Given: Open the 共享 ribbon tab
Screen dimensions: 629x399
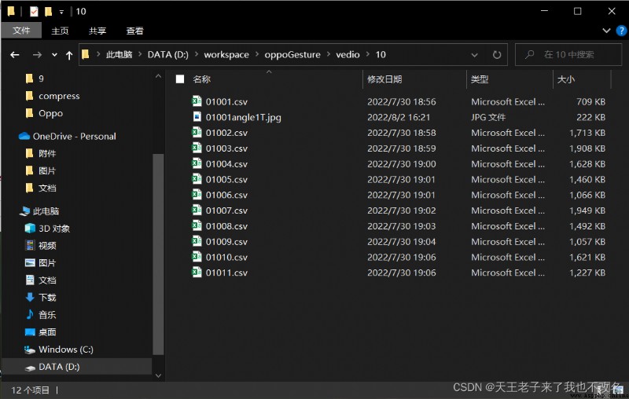Looking at the screenshot, I should pyautogui.click(x=97, y=31).
